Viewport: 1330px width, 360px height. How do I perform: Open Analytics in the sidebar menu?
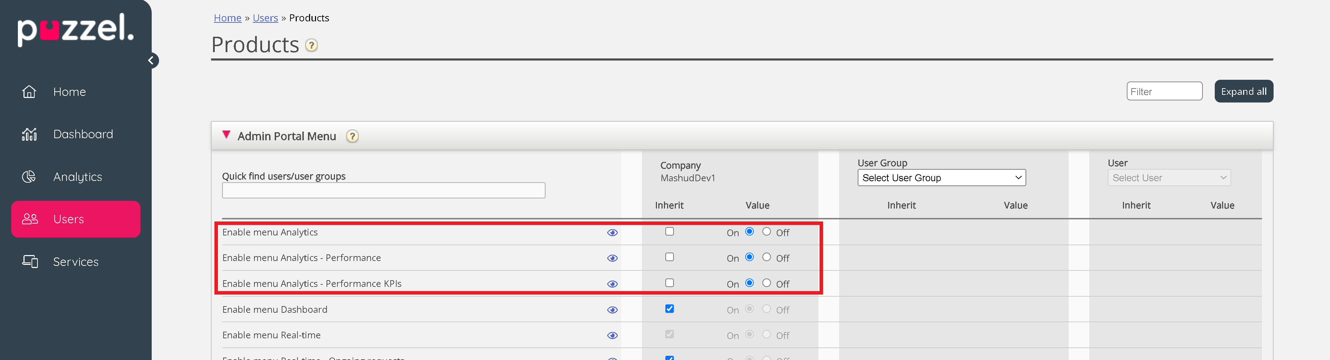point(77,177)
